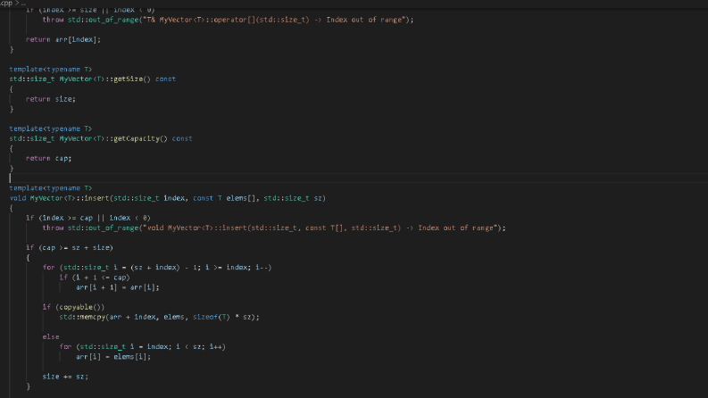Click the 'insert' function name in its definition
This screenshot has height=398, width=708.
coord(96,198)
